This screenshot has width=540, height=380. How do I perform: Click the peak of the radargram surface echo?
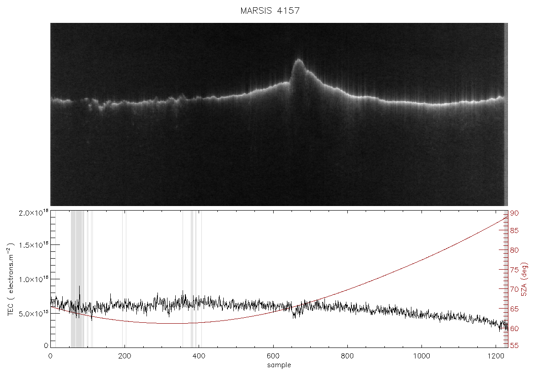pyautogui.click(x=298, y=60)
